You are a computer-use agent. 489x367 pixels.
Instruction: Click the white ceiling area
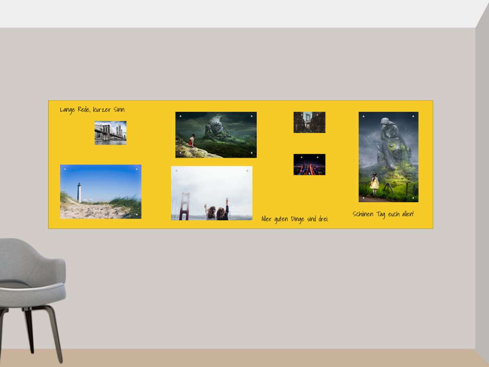(x=244, y=13)
